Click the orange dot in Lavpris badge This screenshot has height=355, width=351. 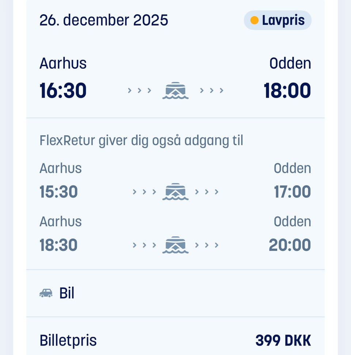coord(254,20)
